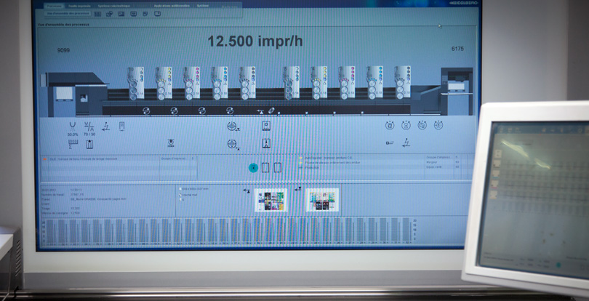589x301 pixels.
Task: Click the third round dial icon near delivery
Action: pos(422,125)
